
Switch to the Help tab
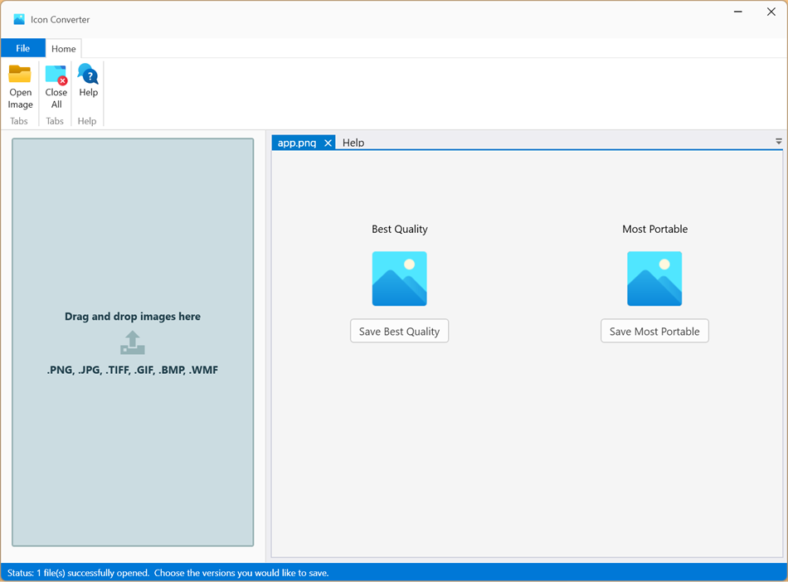point(353,143)
